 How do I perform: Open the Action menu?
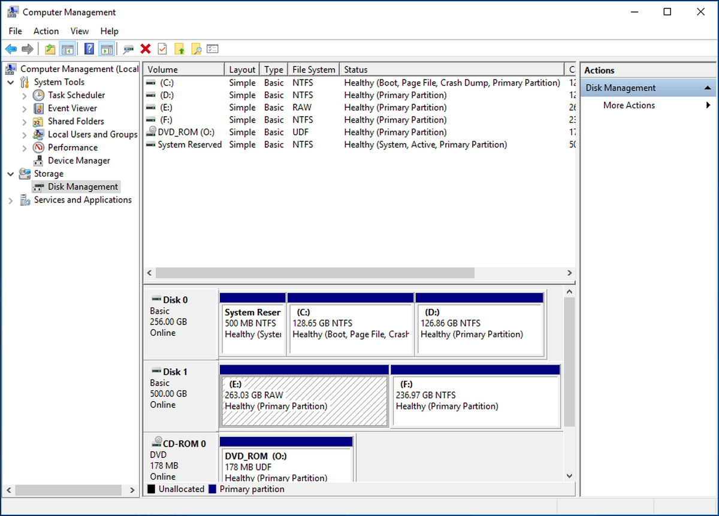pyautogui.click(x=46, y=31)
